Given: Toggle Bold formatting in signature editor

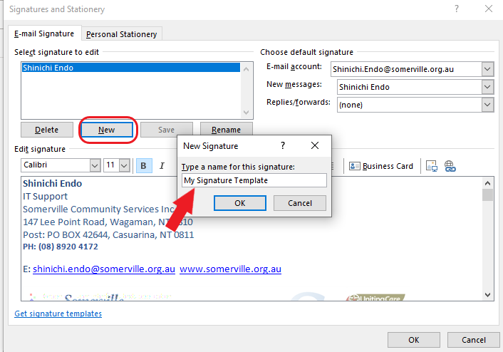Looking at the screenshot, I should (144, 165).
